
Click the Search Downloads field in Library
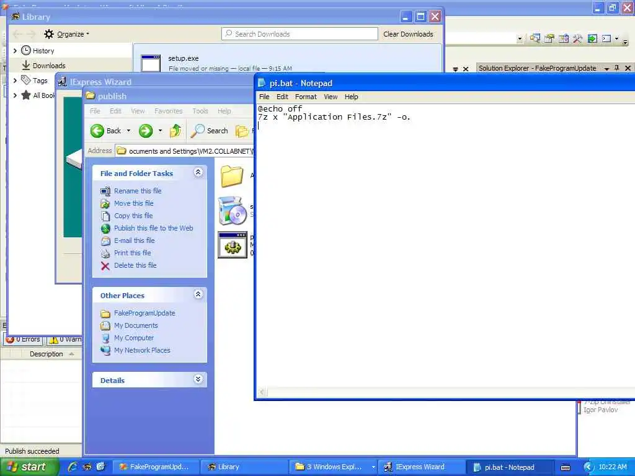click(x=300, y=34)
